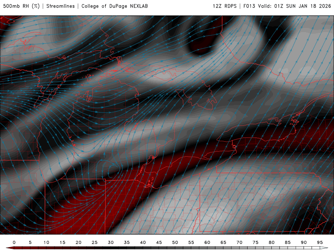Viewport: 334px width, 250px height.
Task: Click the '10' colorbar scale label
Action: click(46, 242)
